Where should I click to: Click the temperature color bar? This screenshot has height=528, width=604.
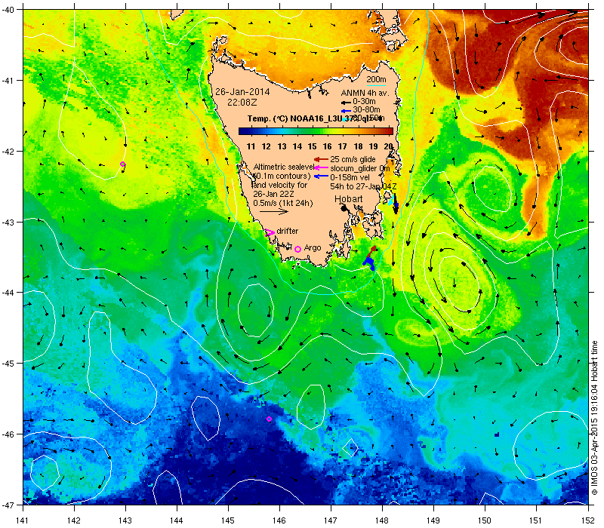316,131
